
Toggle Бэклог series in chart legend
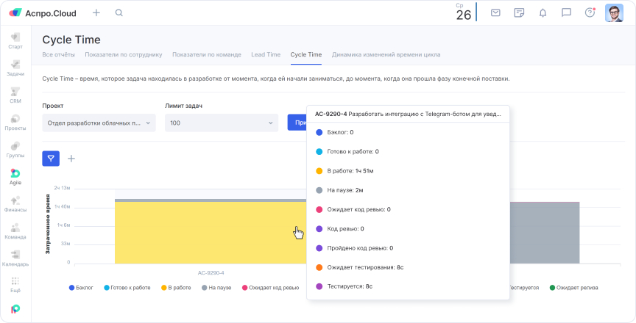pos(83,288)
